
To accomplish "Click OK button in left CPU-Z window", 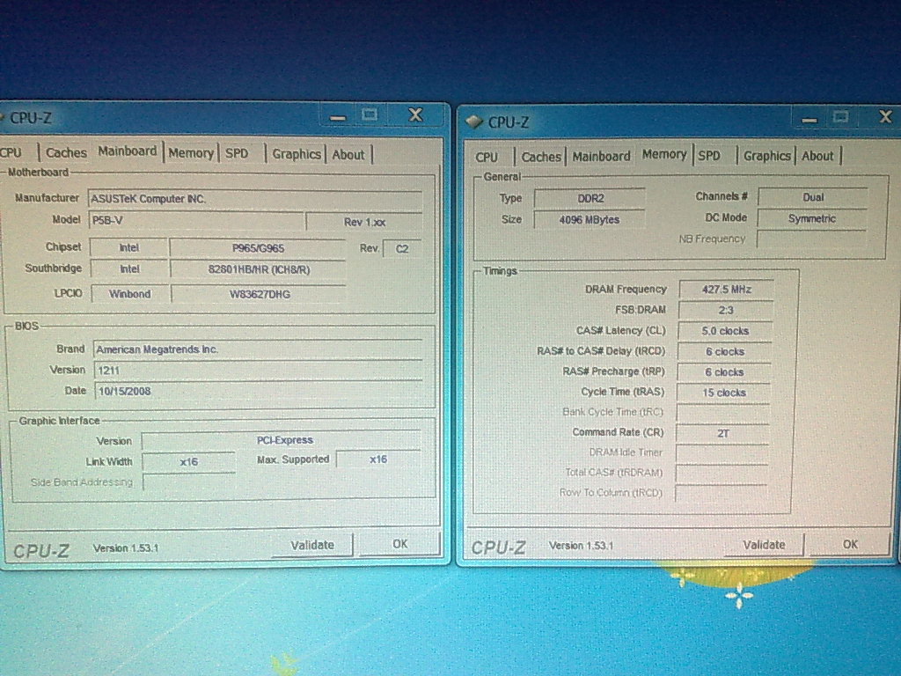I will point(400,544).
